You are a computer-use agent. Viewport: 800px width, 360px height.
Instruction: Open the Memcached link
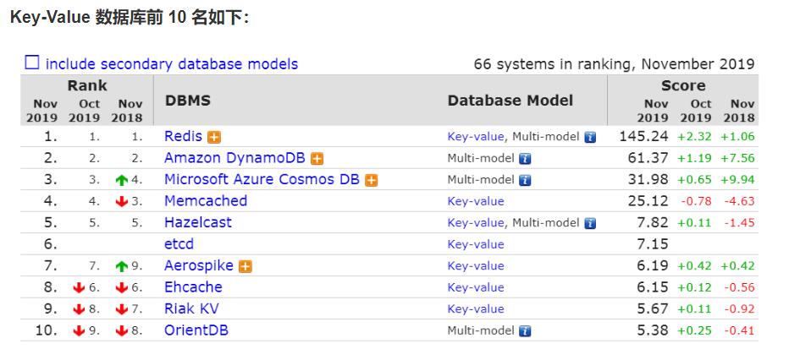206,201
